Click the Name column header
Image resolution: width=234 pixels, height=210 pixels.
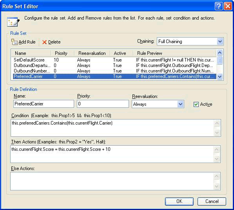tap(31, 53)
